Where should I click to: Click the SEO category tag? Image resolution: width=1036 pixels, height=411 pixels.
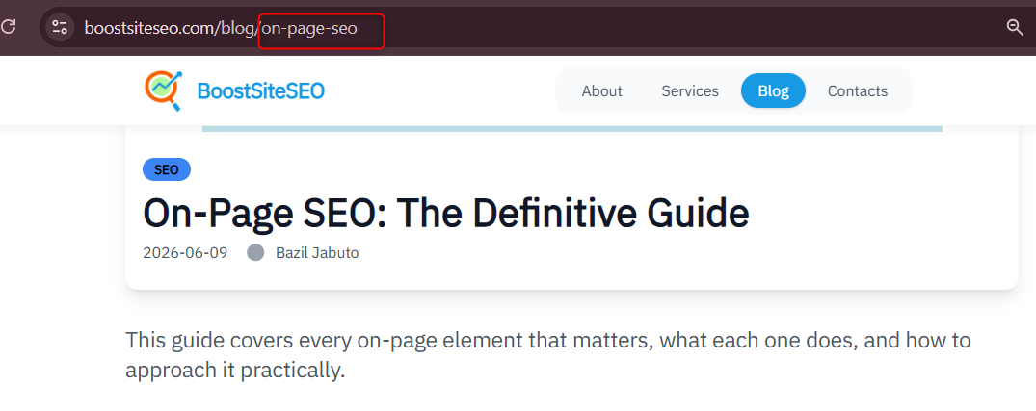point(167,169)
